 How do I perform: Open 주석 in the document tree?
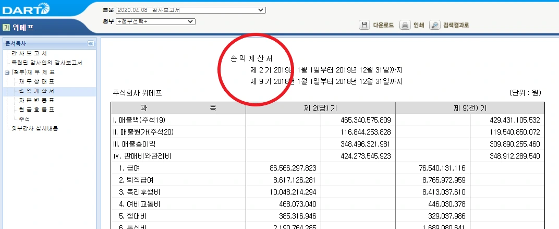24,119
